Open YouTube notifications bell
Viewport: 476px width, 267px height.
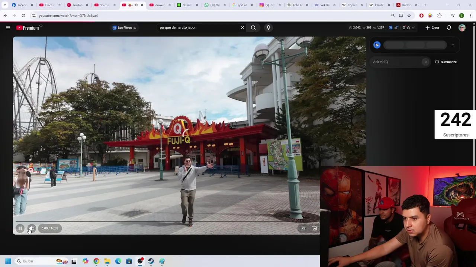449,27
